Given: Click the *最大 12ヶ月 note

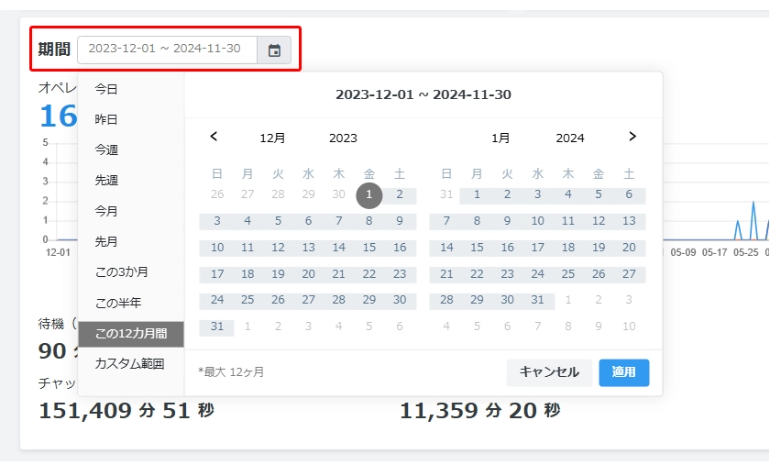Looking at the screenshot, I should click(x=231, y=372).
